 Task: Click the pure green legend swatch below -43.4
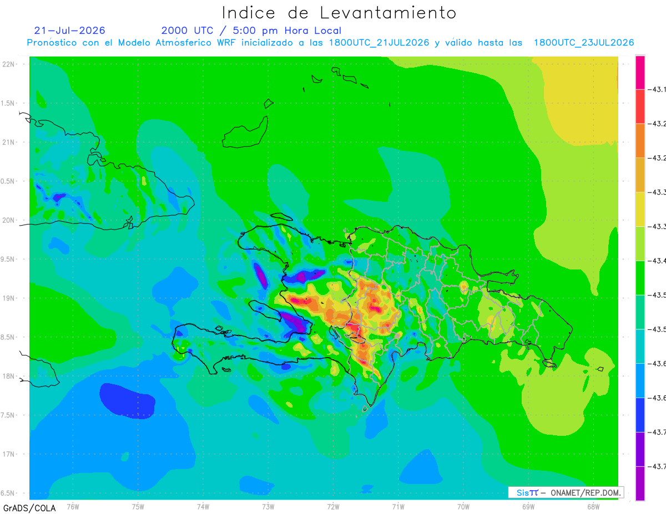coord(640,277)
